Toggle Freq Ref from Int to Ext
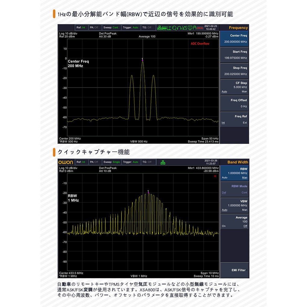Image resolution: width=307 pixels, height=307 pixels. click(x=245, y=123)
